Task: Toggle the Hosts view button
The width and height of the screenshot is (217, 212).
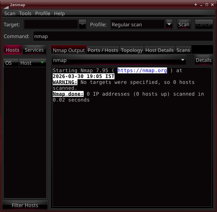Action: [x=13, y=50]
